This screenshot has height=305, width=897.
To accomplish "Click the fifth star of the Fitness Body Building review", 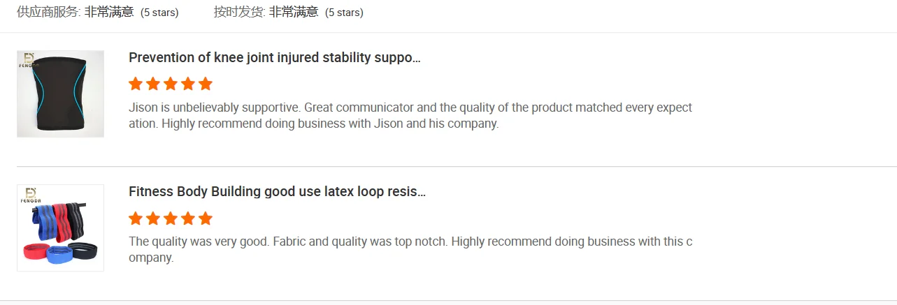I will point(206,218).
